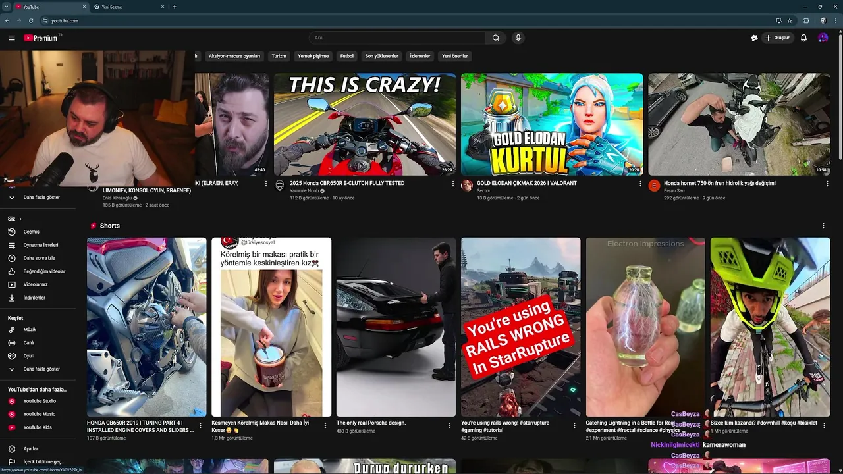Select Aksiyon-macera oyunları filter chip
843x474 pixels.
click(x=234, y=56)
